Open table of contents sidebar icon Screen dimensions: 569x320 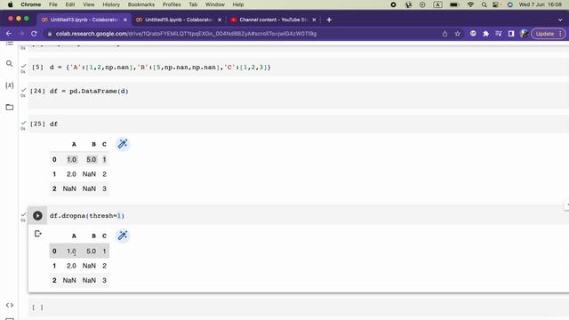click(x=10, y=44)
